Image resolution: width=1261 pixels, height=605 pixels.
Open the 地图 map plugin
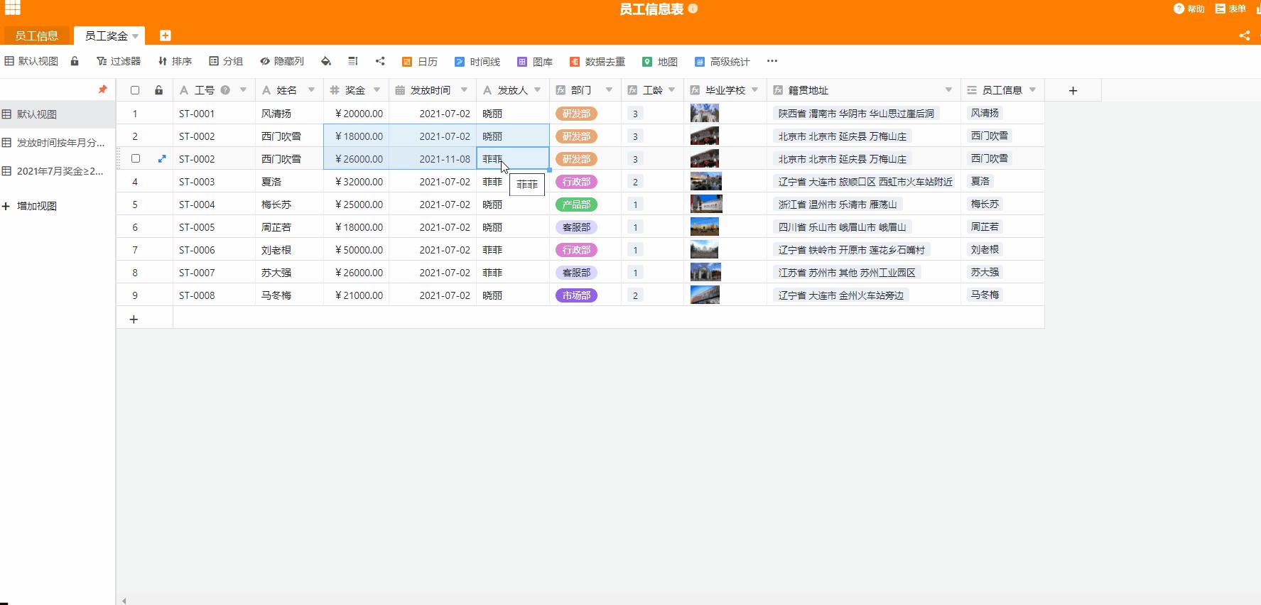tap(660, 62)
